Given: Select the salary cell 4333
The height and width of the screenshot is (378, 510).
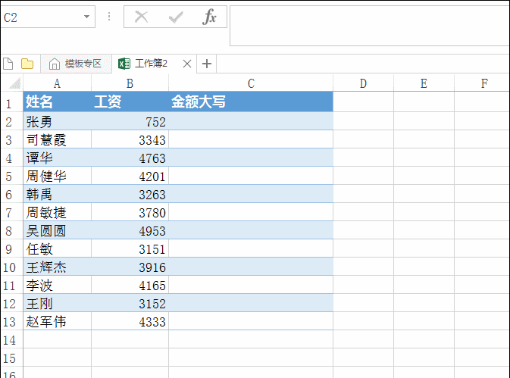Looking at the screenshot, I should (130, 321).
